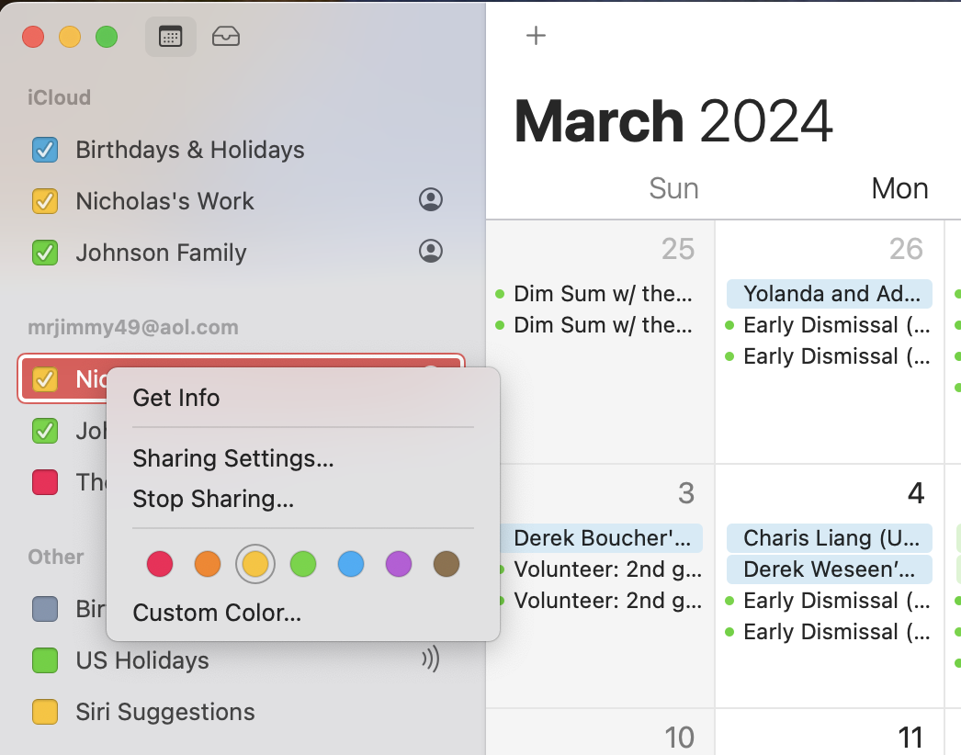Click the calendar list toolbar icon

pyautogui.click(x=171, y=37)
